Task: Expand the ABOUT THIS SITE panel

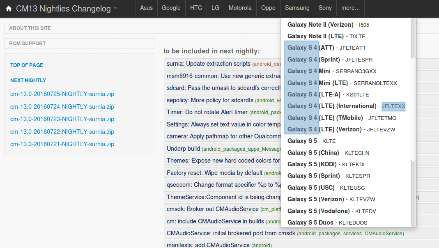Action: 30,28
